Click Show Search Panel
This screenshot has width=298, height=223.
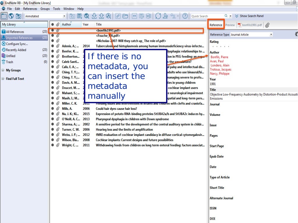pos(249,16)
